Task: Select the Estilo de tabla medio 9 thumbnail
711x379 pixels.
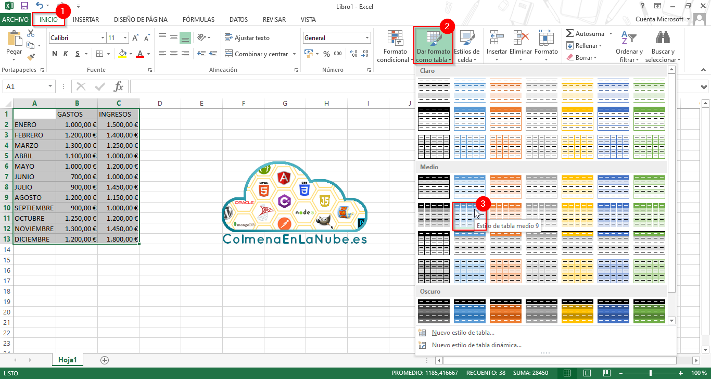Action: pos(469,215)
